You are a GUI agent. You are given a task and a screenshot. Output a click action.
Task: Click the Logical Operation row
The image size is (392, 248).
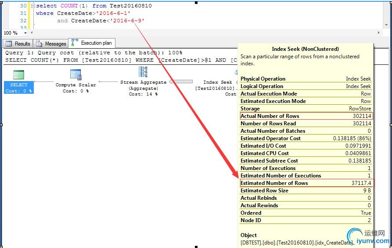click(x=306, y=86)
